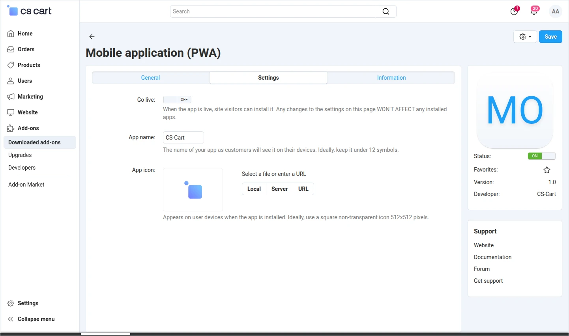The image size is (569, 336).
Task: Open the onboarding guide icon with badge
Action: click(x=514, y=11)
